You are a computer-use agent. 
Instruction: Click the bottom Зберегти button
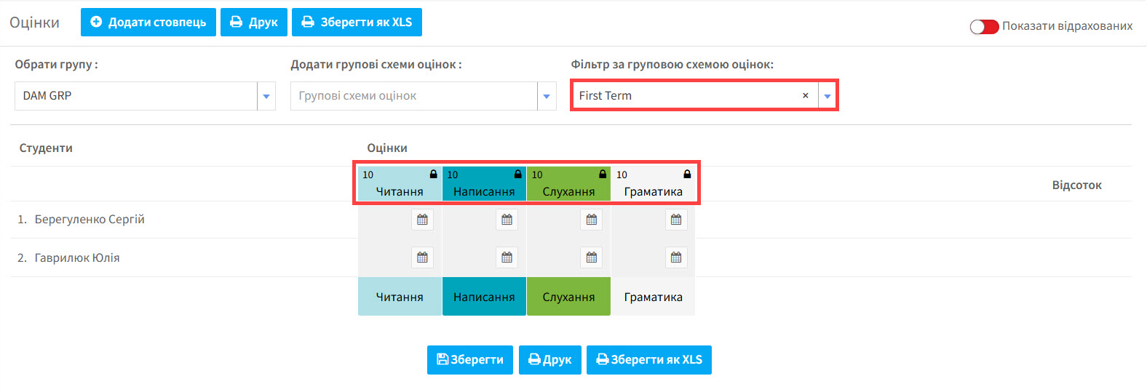(470, 360)
